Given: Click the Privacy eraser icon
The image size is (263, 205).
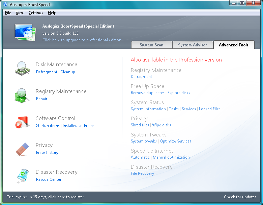Looking at the screenshot, I should coord(23,149).
